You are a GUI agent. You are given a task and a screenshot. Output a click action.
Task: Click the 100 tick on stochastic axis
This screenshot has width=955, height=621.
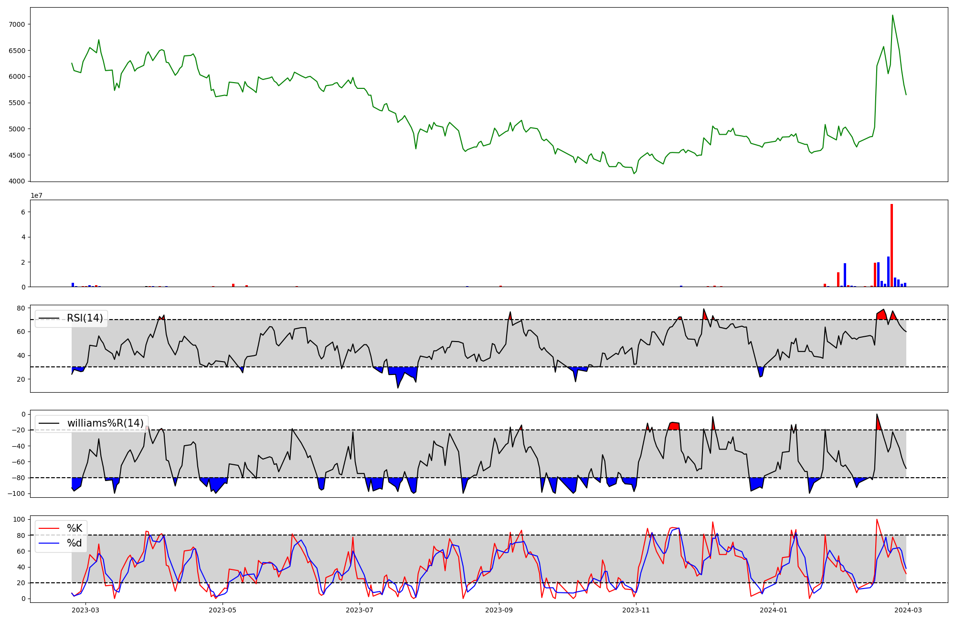click(19, 519)
